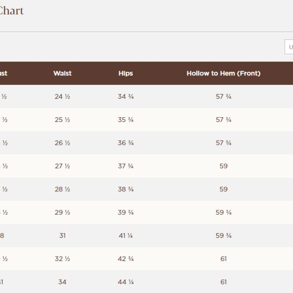The height and width of the screenshot is (293, 293).
Task: Click the partially visible Bust column header
Action: pos(4,73)
